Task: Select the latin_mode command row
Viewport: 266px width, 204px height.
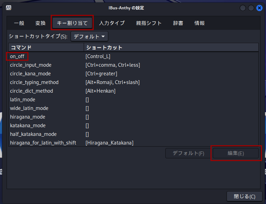Action: click(x=134, y=100)
